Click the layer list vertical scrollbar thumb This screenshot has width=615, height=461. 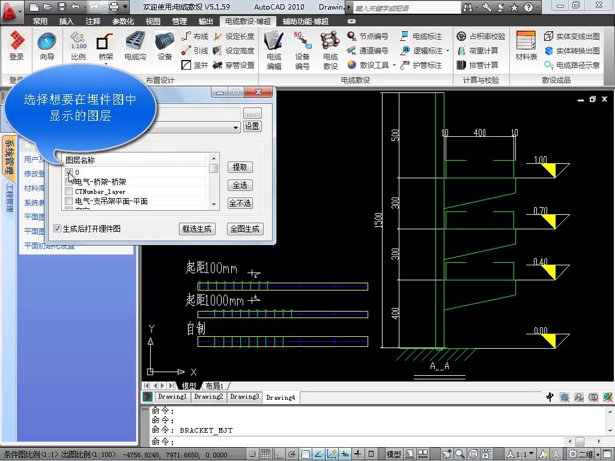[x=213, y=168]
